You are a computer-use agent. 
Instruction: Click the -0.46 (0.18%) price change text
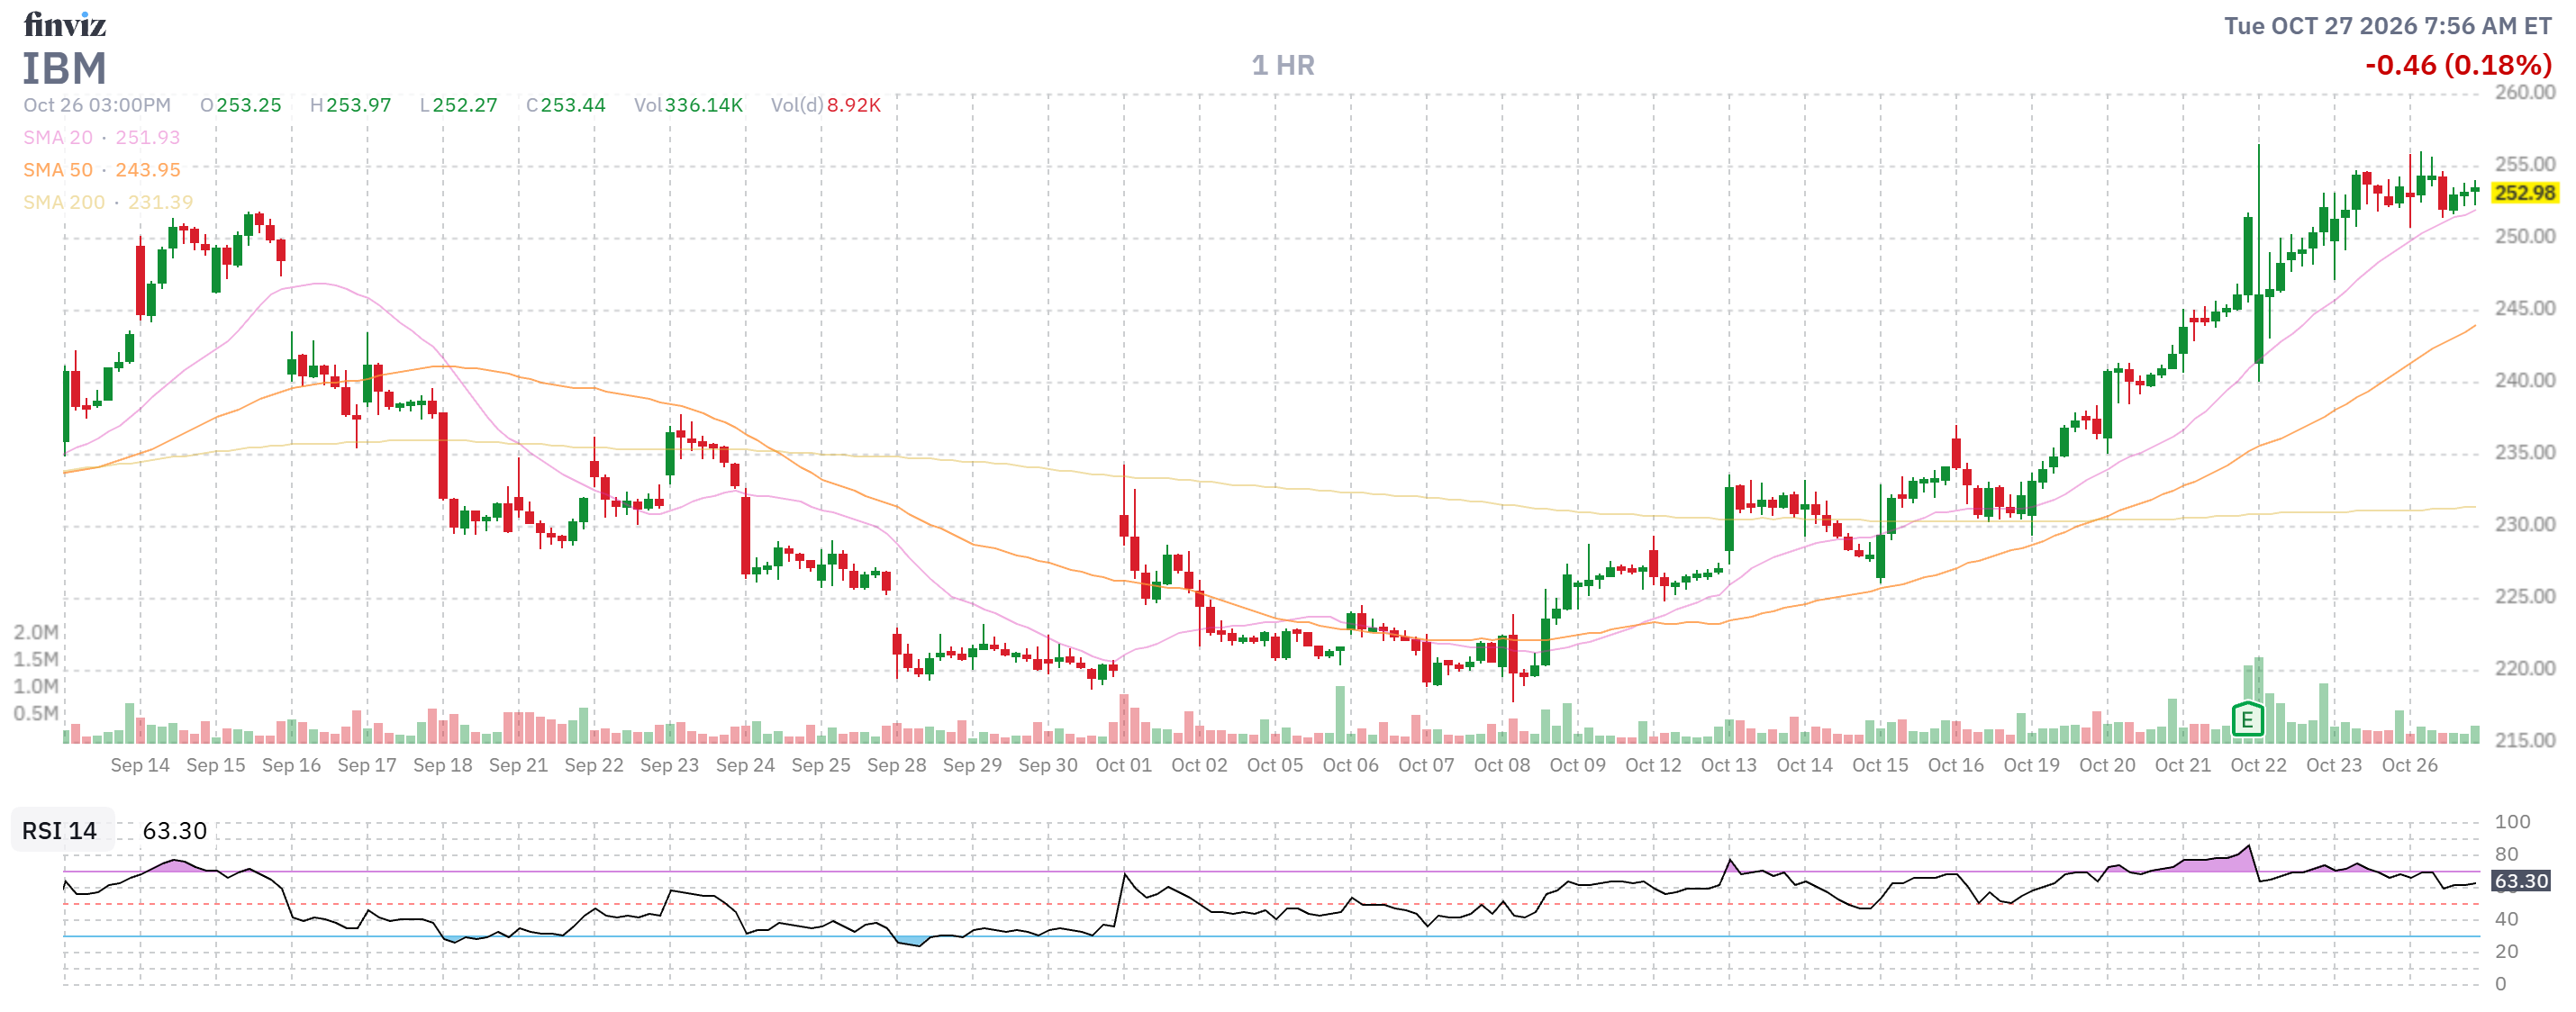(x=2458, y=65)
